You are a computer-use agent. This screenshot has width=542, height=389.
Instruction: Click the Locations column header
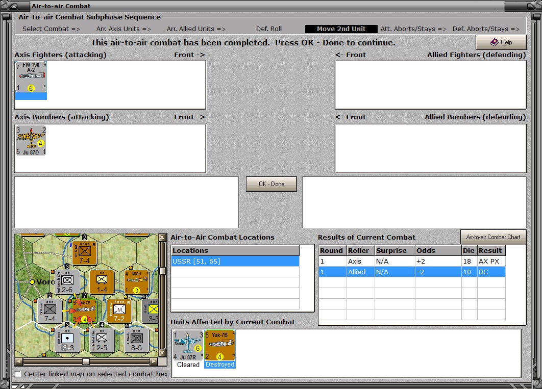235,251
